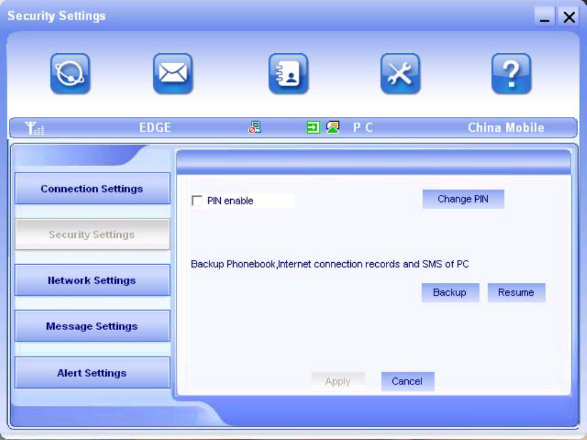Minimize the Security Settings window

pos(545,17)
